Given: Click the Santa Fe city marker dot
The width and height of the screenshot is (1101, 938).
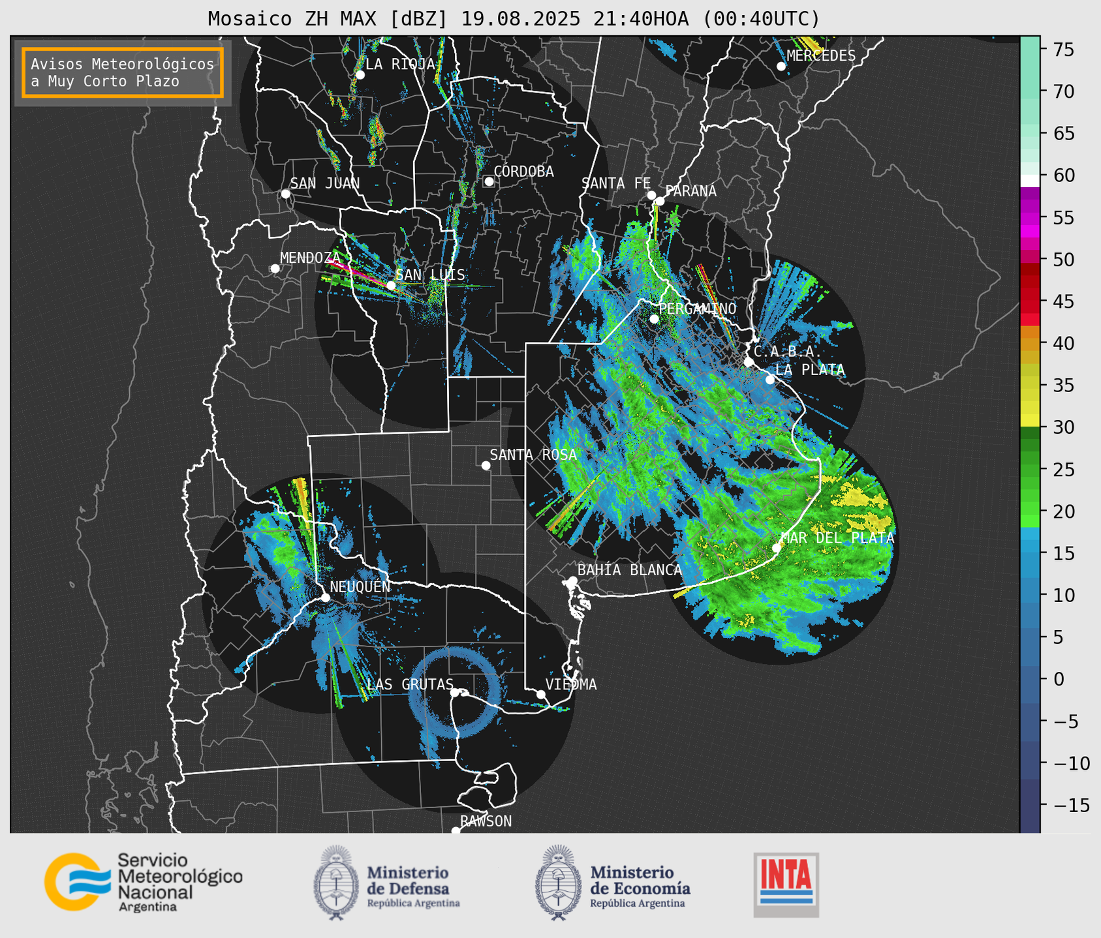Looking at the screenshot, I should 651,195.
